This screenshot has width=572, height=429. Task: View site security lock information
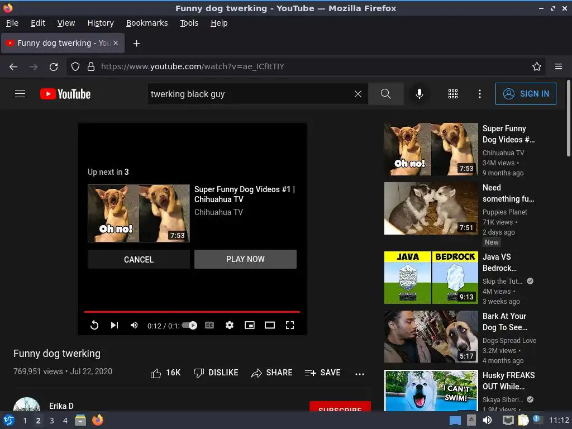[x=91, y=67]
